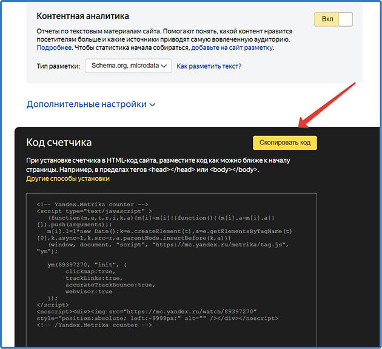Click the chevron next to Дополнительные настройки

point(152,105)
